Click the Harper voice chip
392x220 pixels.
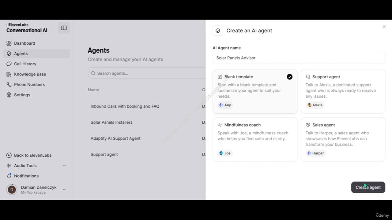click(315, 153)
